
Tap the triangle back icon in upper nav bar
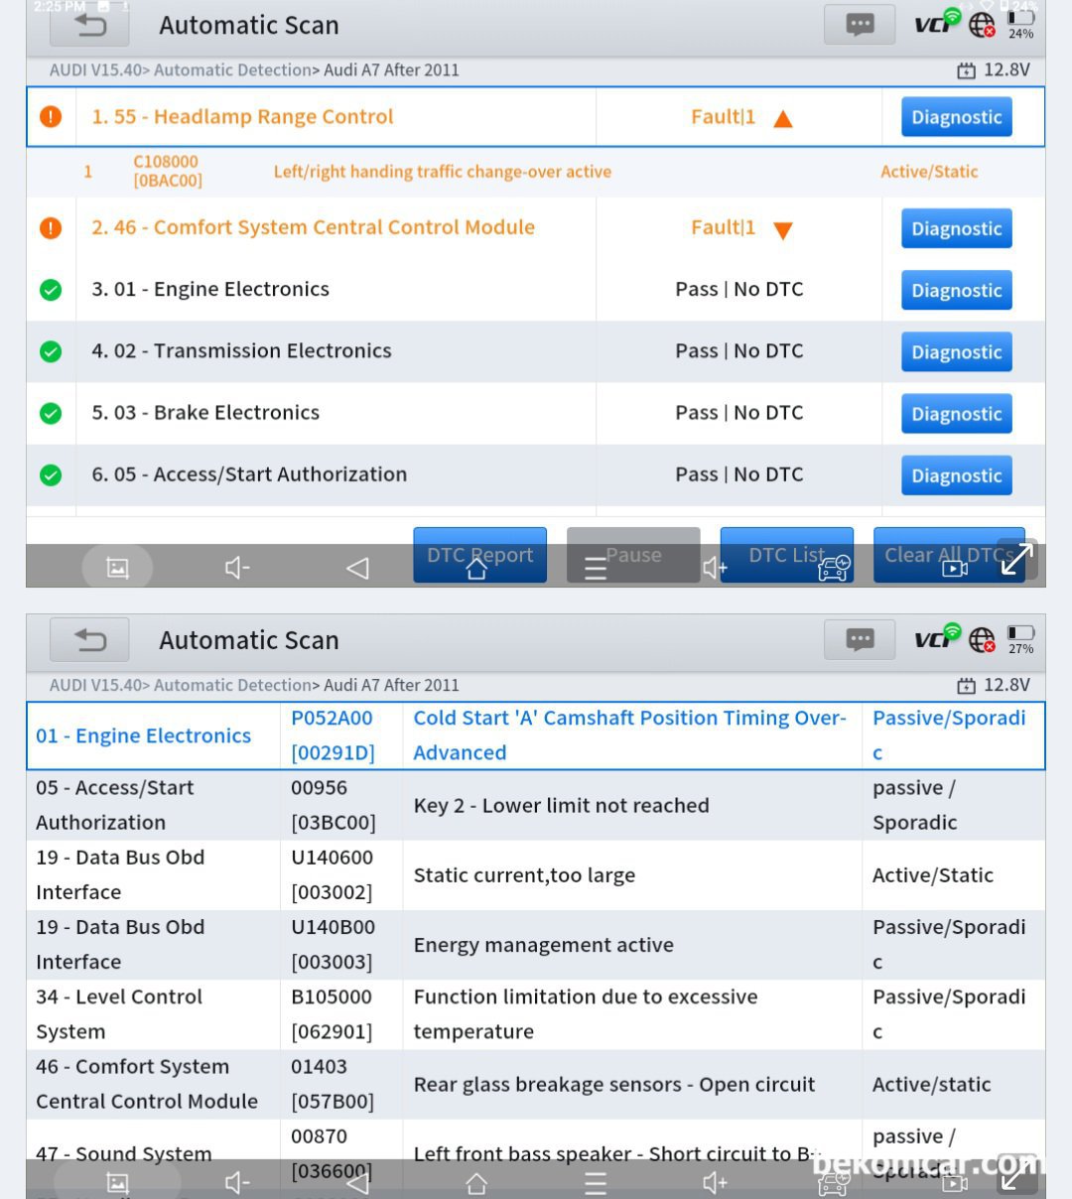point(357,568)
